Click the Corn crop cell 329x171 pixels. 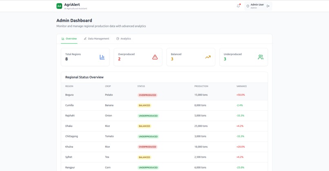tap(108, 167)
